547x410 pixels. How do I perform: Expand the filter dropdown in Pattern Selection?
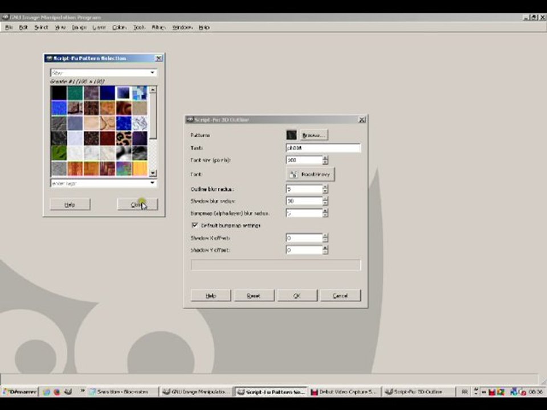pos(153,72)
